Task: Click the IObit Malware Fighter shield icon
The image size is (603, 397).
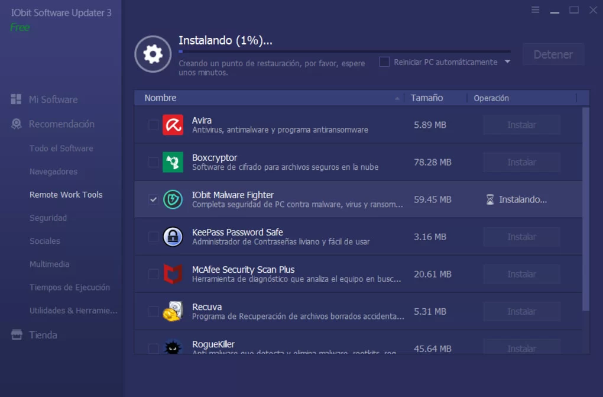Action: 173,199
